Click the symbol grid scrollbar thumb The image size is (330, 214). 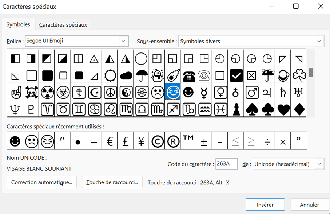click(311, 73)
